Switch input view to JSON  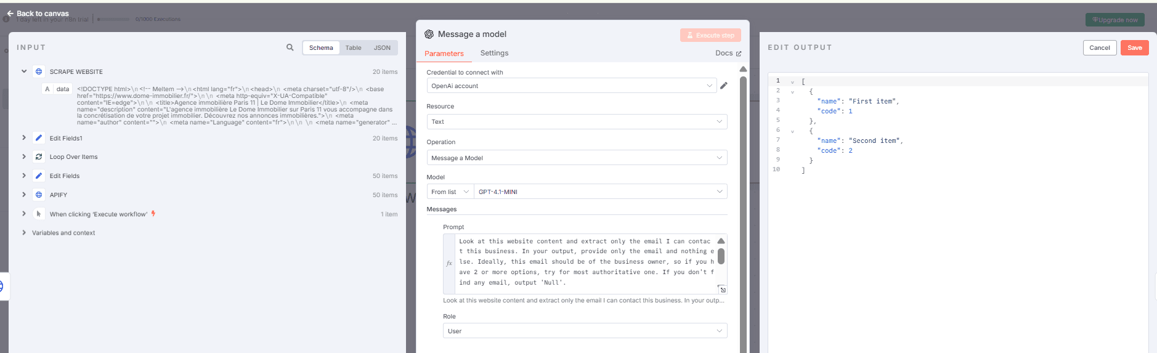382,47
